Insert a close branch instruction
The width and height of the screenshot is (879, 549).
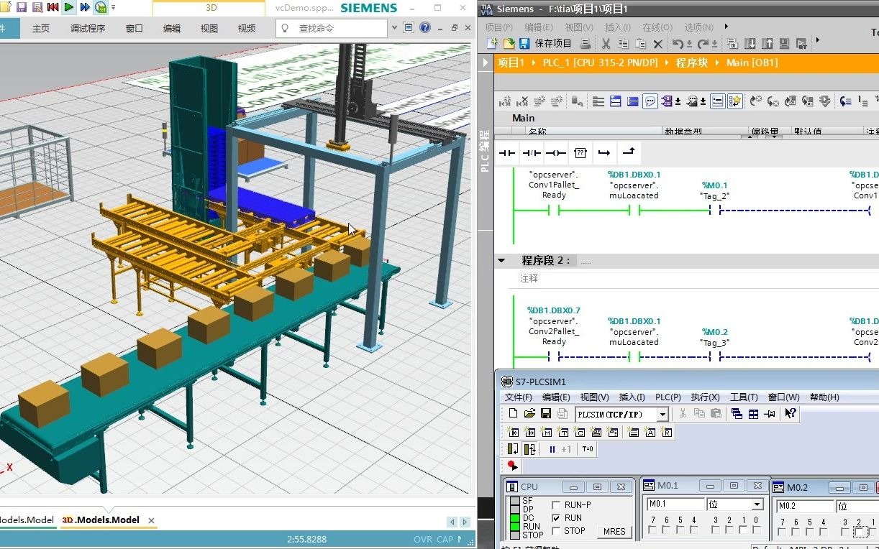pos(628,152)
